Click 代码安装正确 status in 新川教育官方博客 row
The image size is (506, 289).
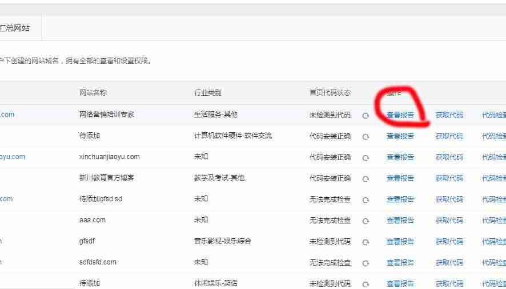[330, 178]
